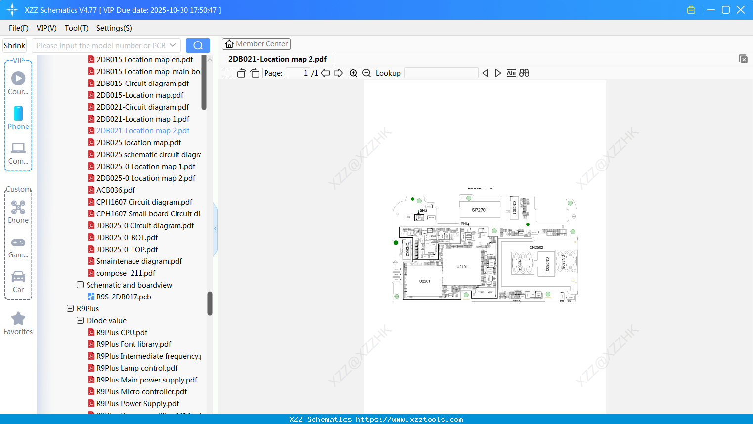Click the Member Center button
Image resolution: width=753 pixels, height=424 pixels.
coord(256,43)
